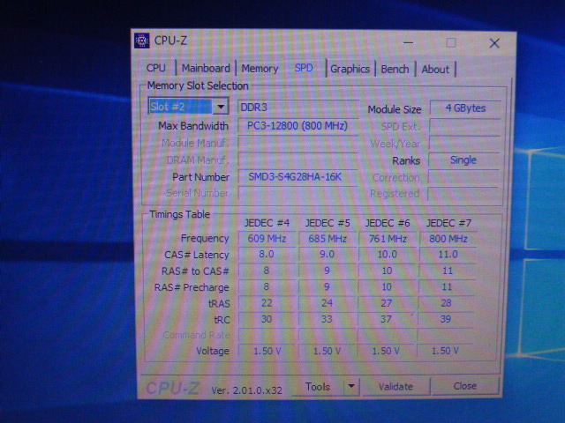Click the empty Module Manuf. field
This screenshot has width=565, height=423.
pos(298,143)
